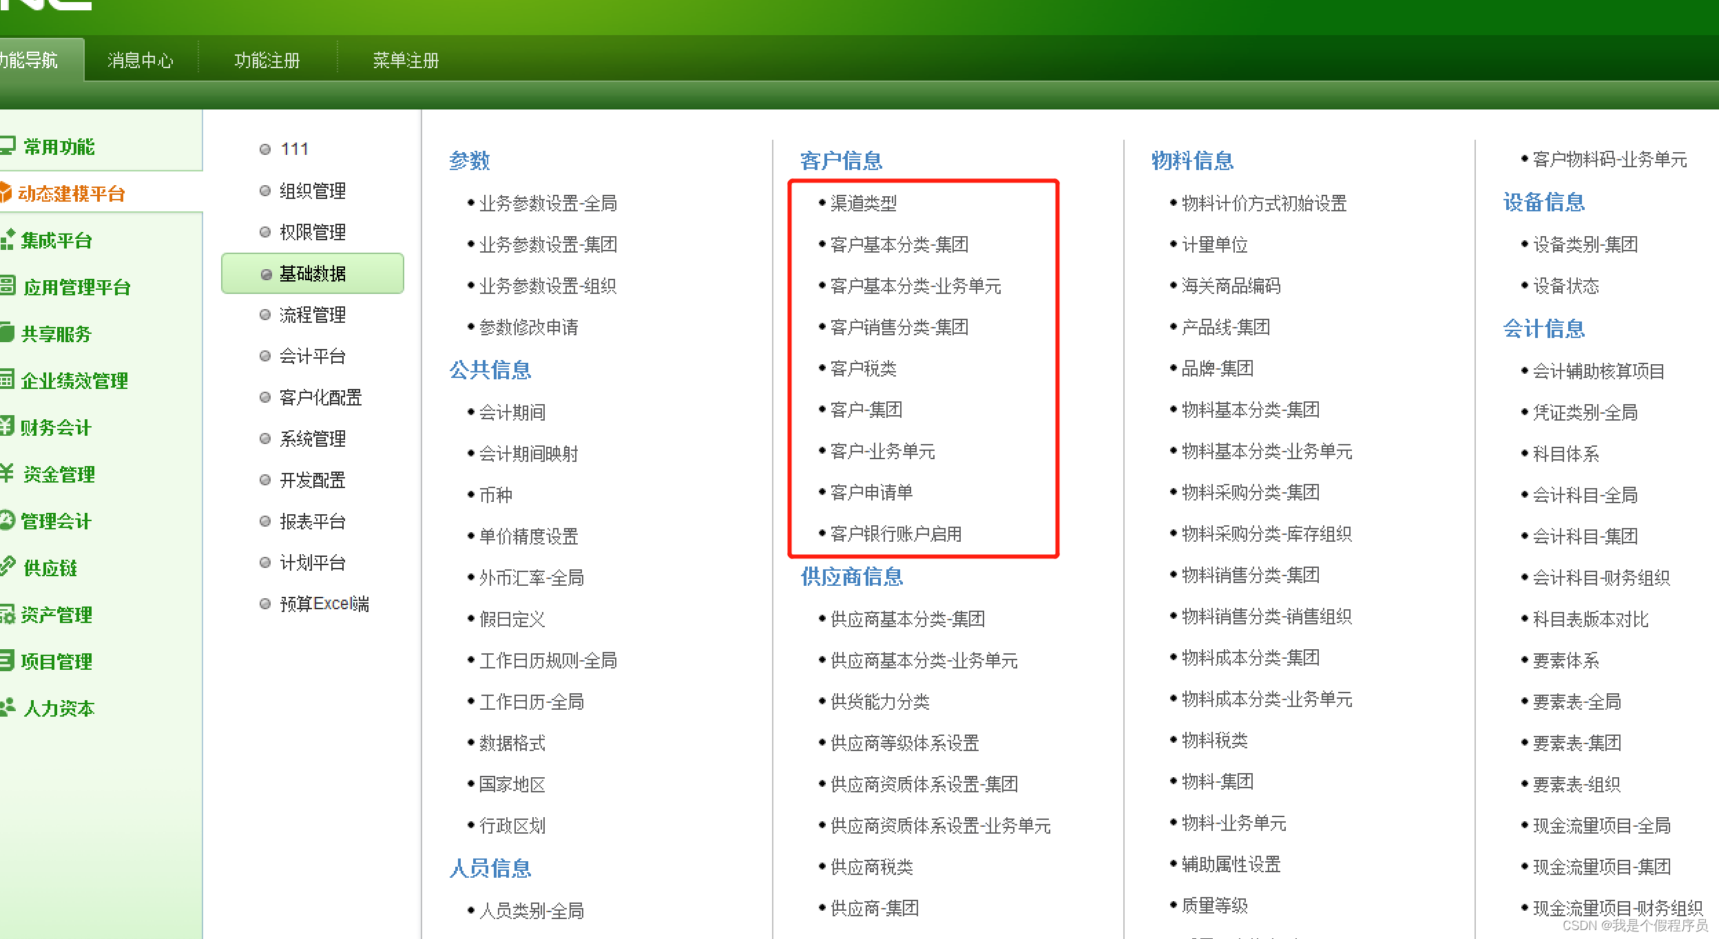Open 现金流量项目-全局 link
The width and height of the screenshot is (1719, 939).
click(x=1602, y=825)
